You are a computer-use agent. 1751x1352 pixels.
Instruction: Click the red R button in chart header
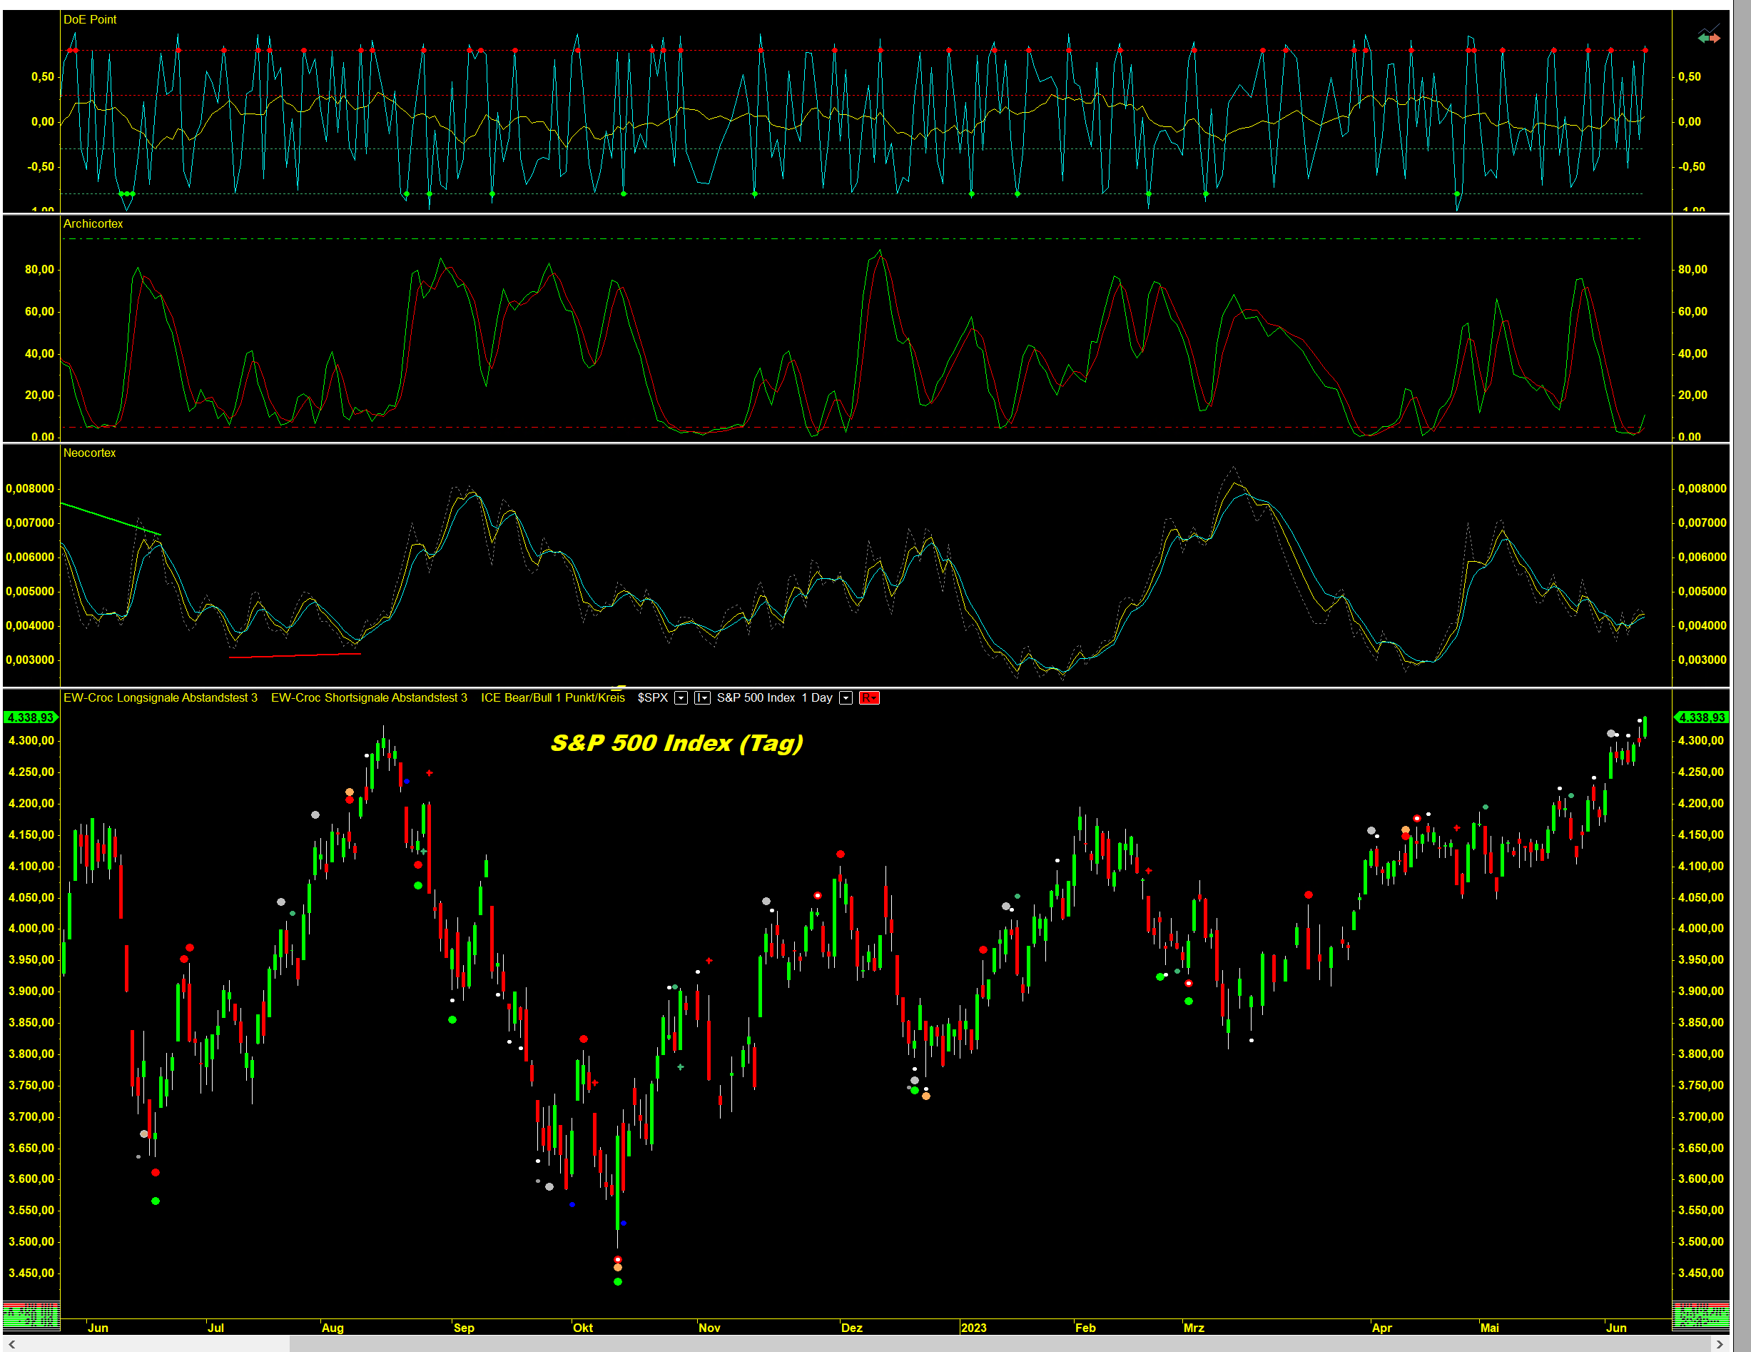coord(868,697)
